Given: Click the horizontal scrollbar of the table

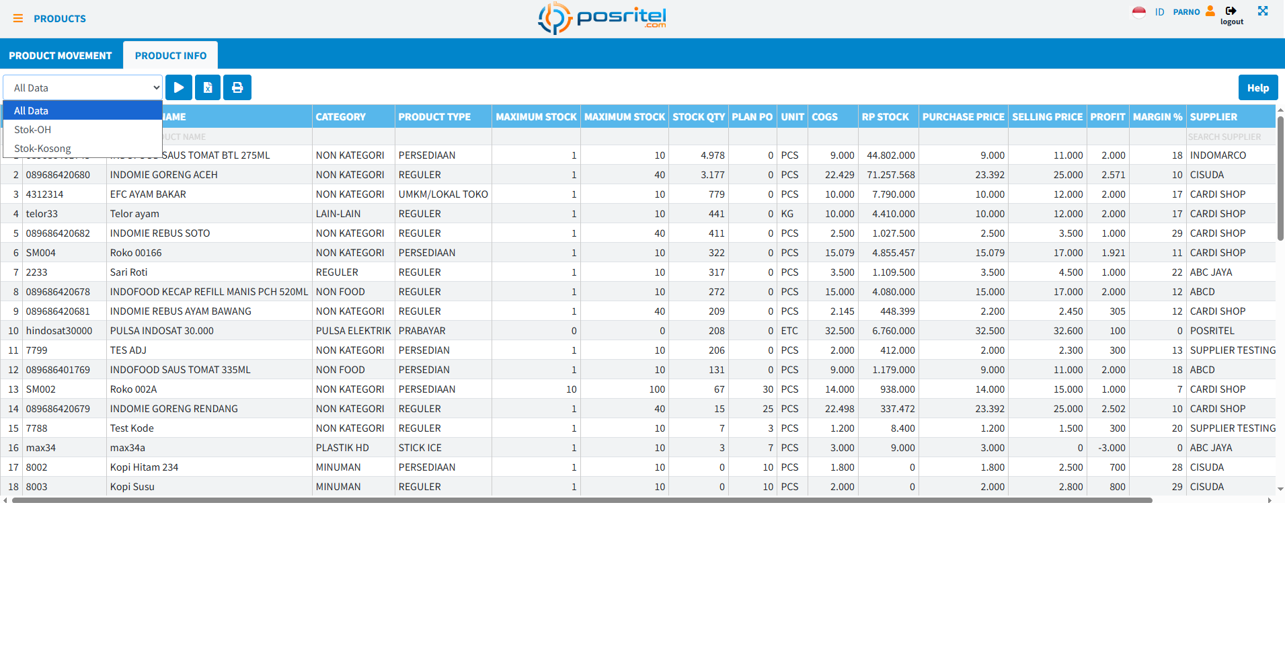Looking at the screenshot, I should click(582, 500).
